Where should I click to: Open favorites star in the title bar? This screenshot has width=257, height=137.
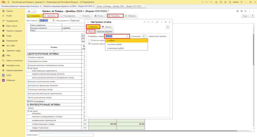click(x=225, y=2)
